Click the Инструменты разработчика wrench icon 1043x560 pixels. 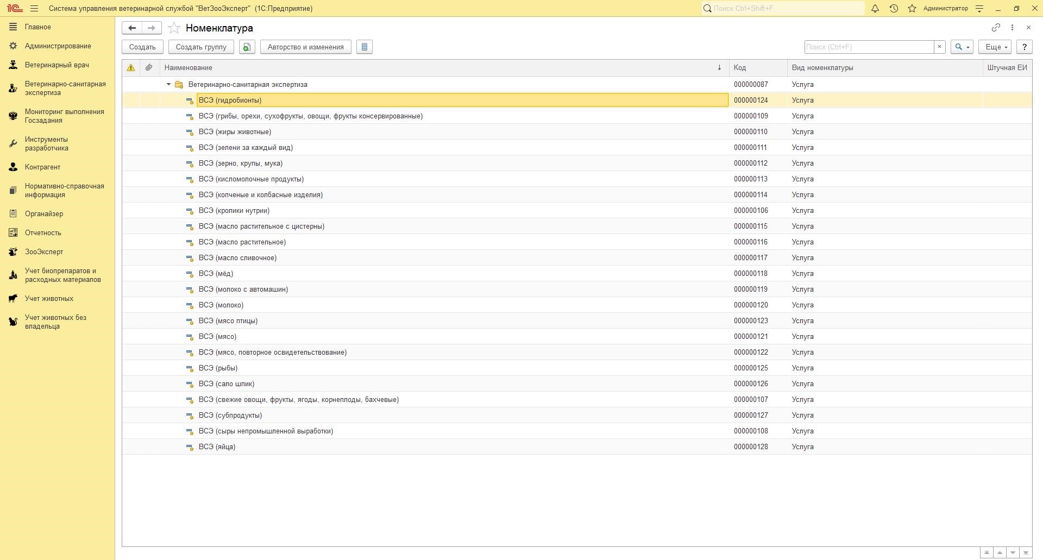point(13,144)
